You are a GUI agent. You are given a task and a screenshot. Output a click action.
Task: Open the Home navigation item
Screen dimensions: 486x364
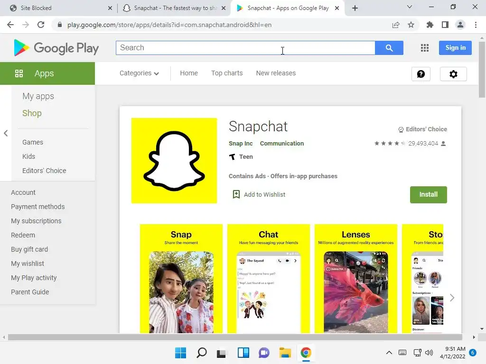[x=189, y=73]
